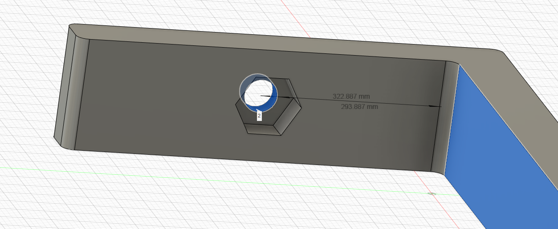Click the 322.887 mm dimension label
This screenshot has width=558, height=229.
pyautogui.click(x=351, y=96)
